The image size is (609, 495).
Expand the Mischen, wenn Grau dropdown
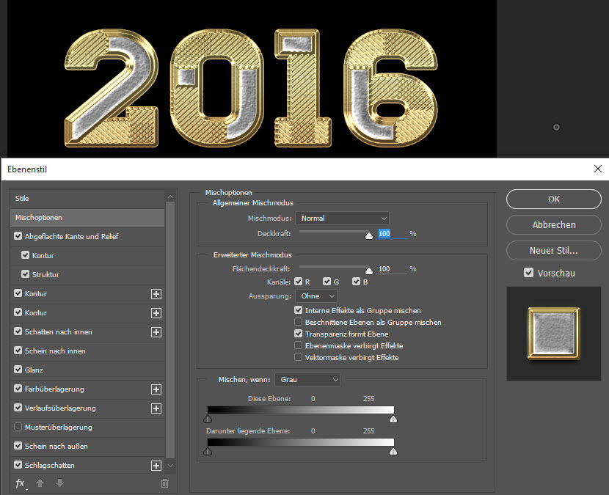[307, 379]
